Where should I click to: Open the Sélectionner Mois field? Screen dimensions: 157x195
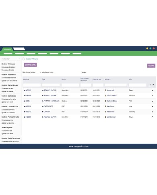pos(67,72)
